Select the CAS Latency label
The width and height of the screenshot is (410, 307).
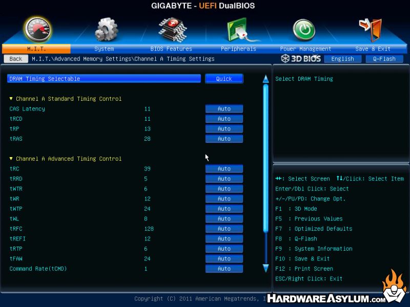tap(27, 109)
